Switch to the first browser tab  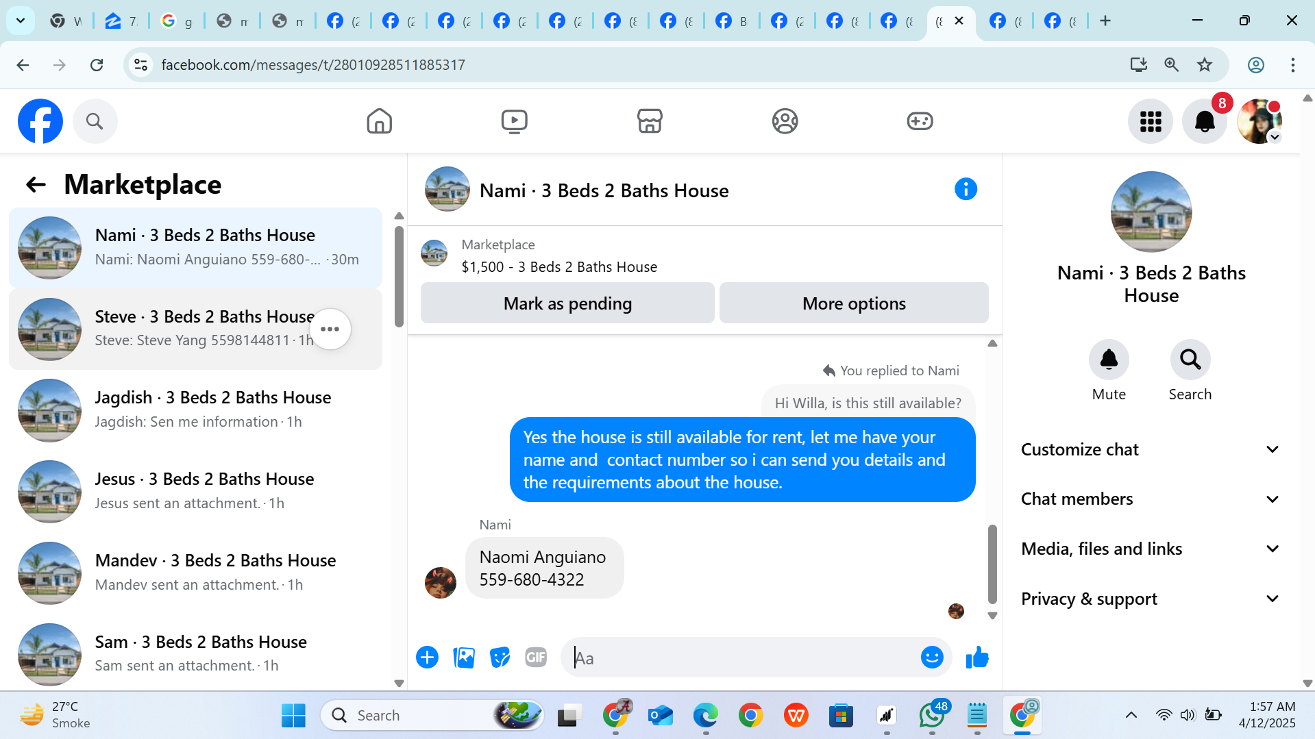click(x=66, y=21)
